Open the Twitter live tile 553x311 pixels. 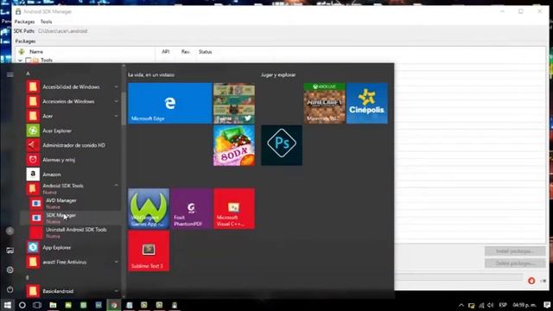[234, 103]
